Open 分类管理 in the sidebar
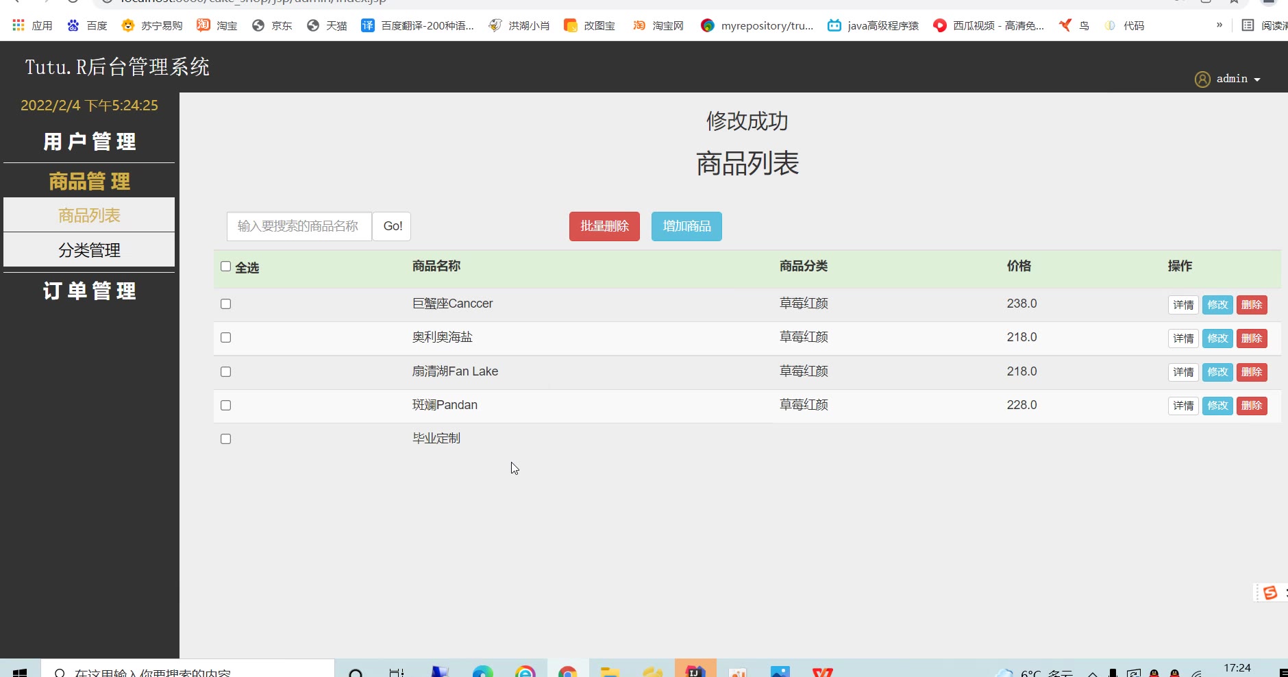Image resolution: width=1288 pixels, height=677 pixels. (x=89, y=250)
